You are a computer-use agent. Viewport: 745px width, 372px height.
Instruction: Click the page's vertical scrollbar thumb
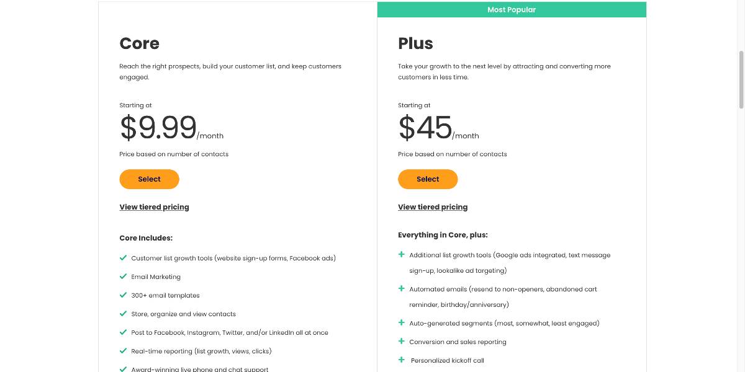pyautogui.click(x=741, y=79)
